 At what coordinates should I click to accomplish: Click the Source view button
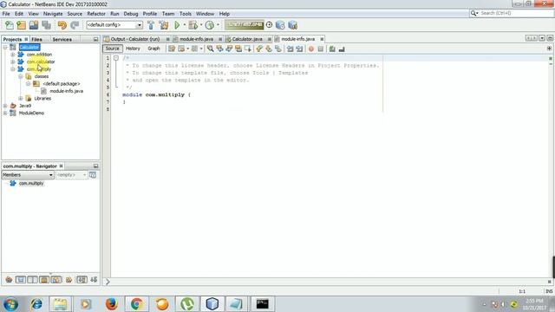click(112, 49)
